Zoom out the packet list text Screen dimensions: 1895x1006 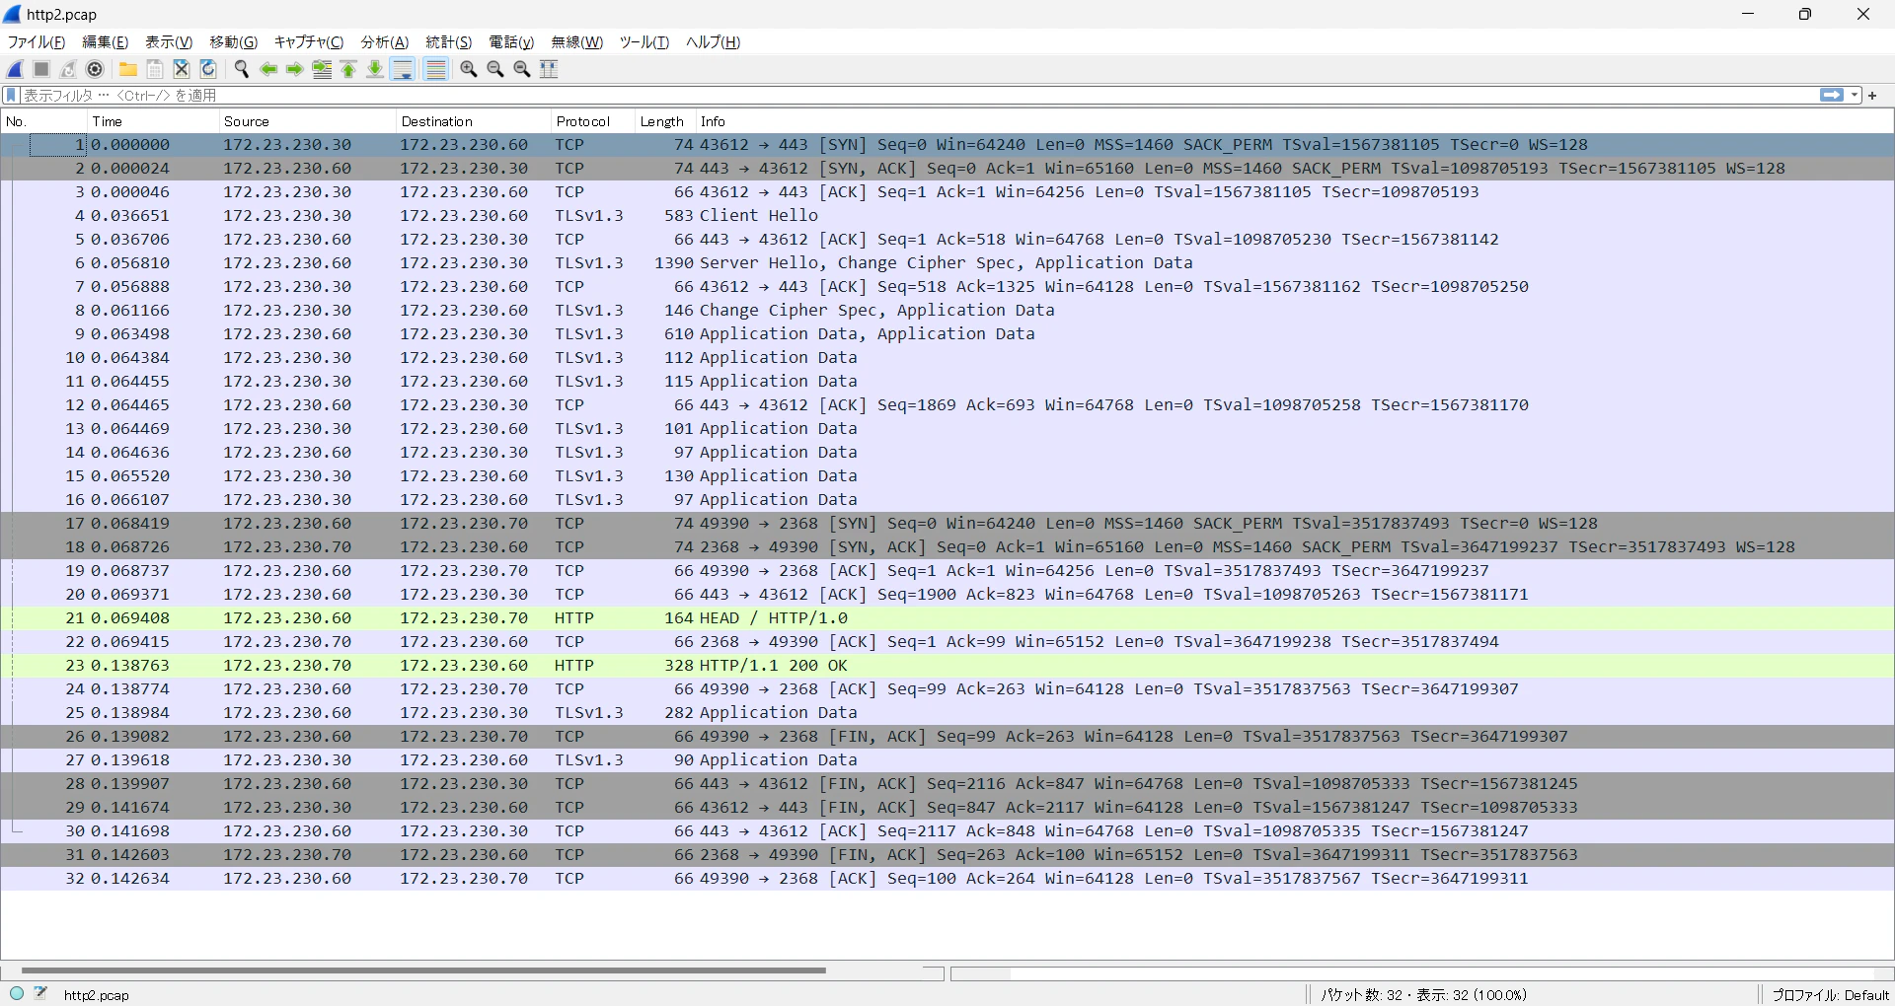click(495, 69)
